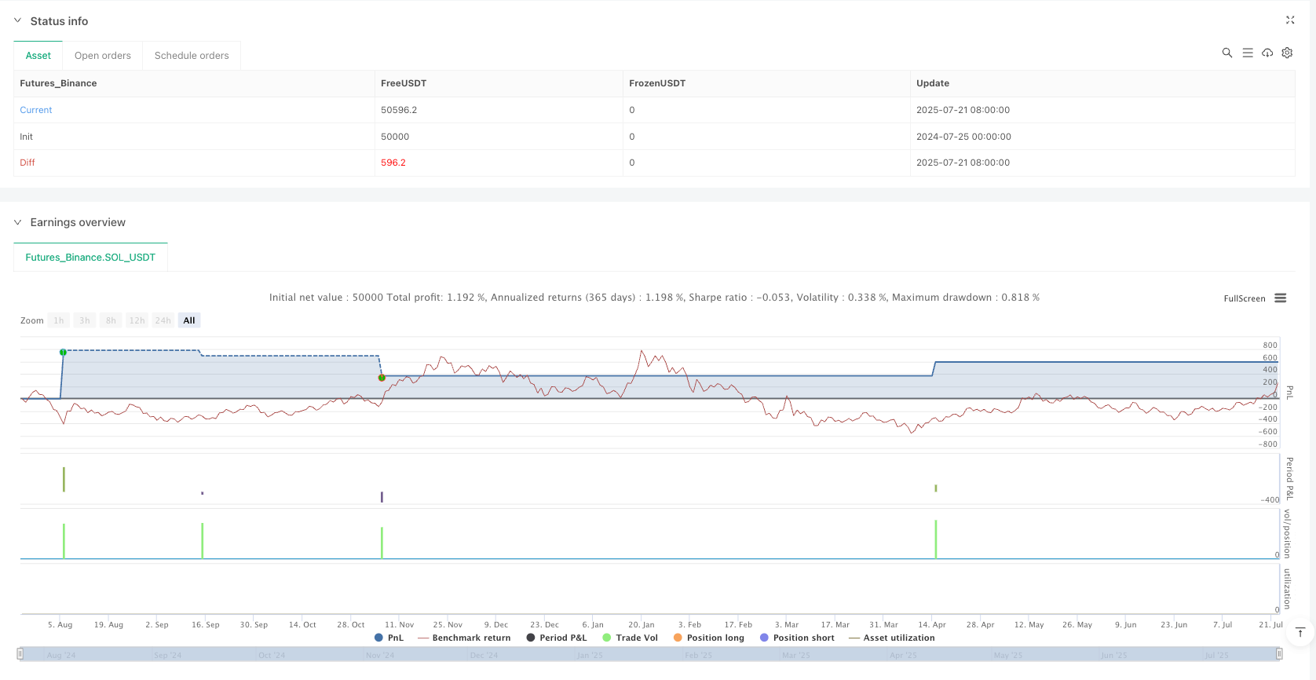Toggle PnL series in chart legend

[389, 638]
